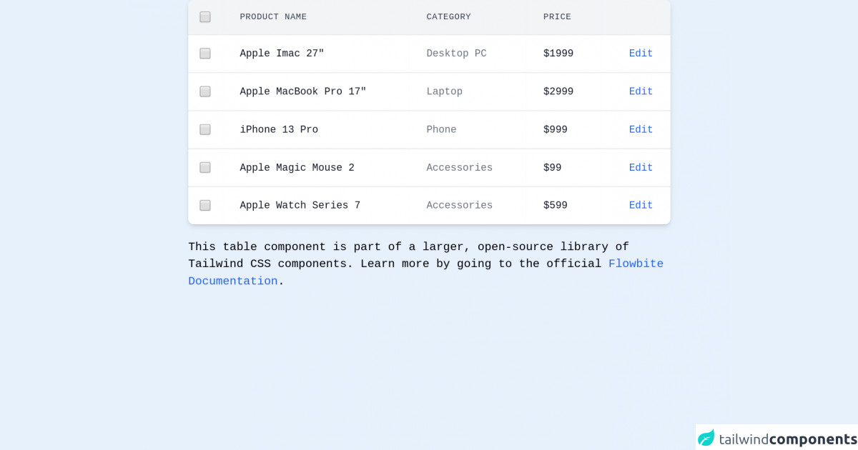Edit the Apple Imac 27" entry
Screen dimensions: 858x450
641,54
